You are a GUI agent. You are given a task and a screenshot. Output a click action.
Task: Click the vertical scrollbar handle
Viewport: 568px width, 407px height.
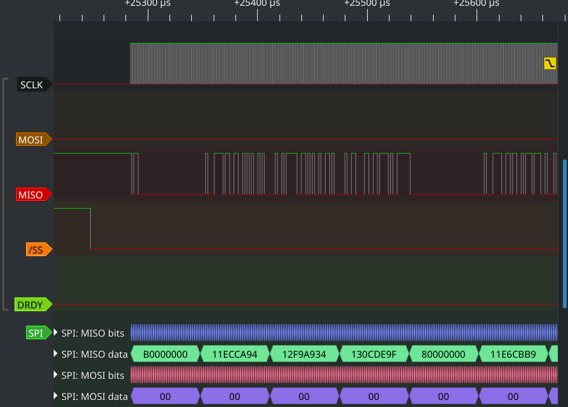[x=565, y=234]
